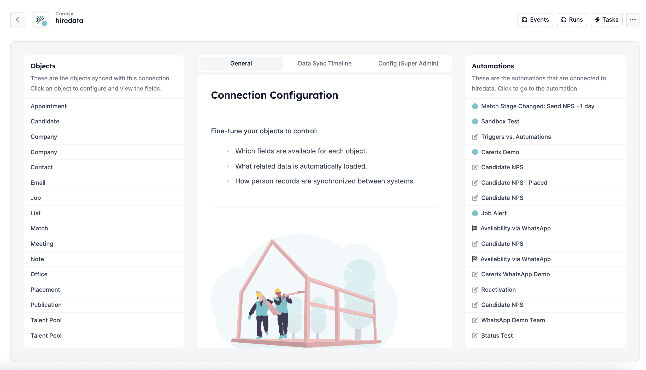Click the teal status dot beside Sandbox Test
Image resolution: width=646 pixels, height=370 pixels.
475,121
